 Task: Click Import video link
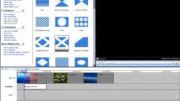click(8, 2)
